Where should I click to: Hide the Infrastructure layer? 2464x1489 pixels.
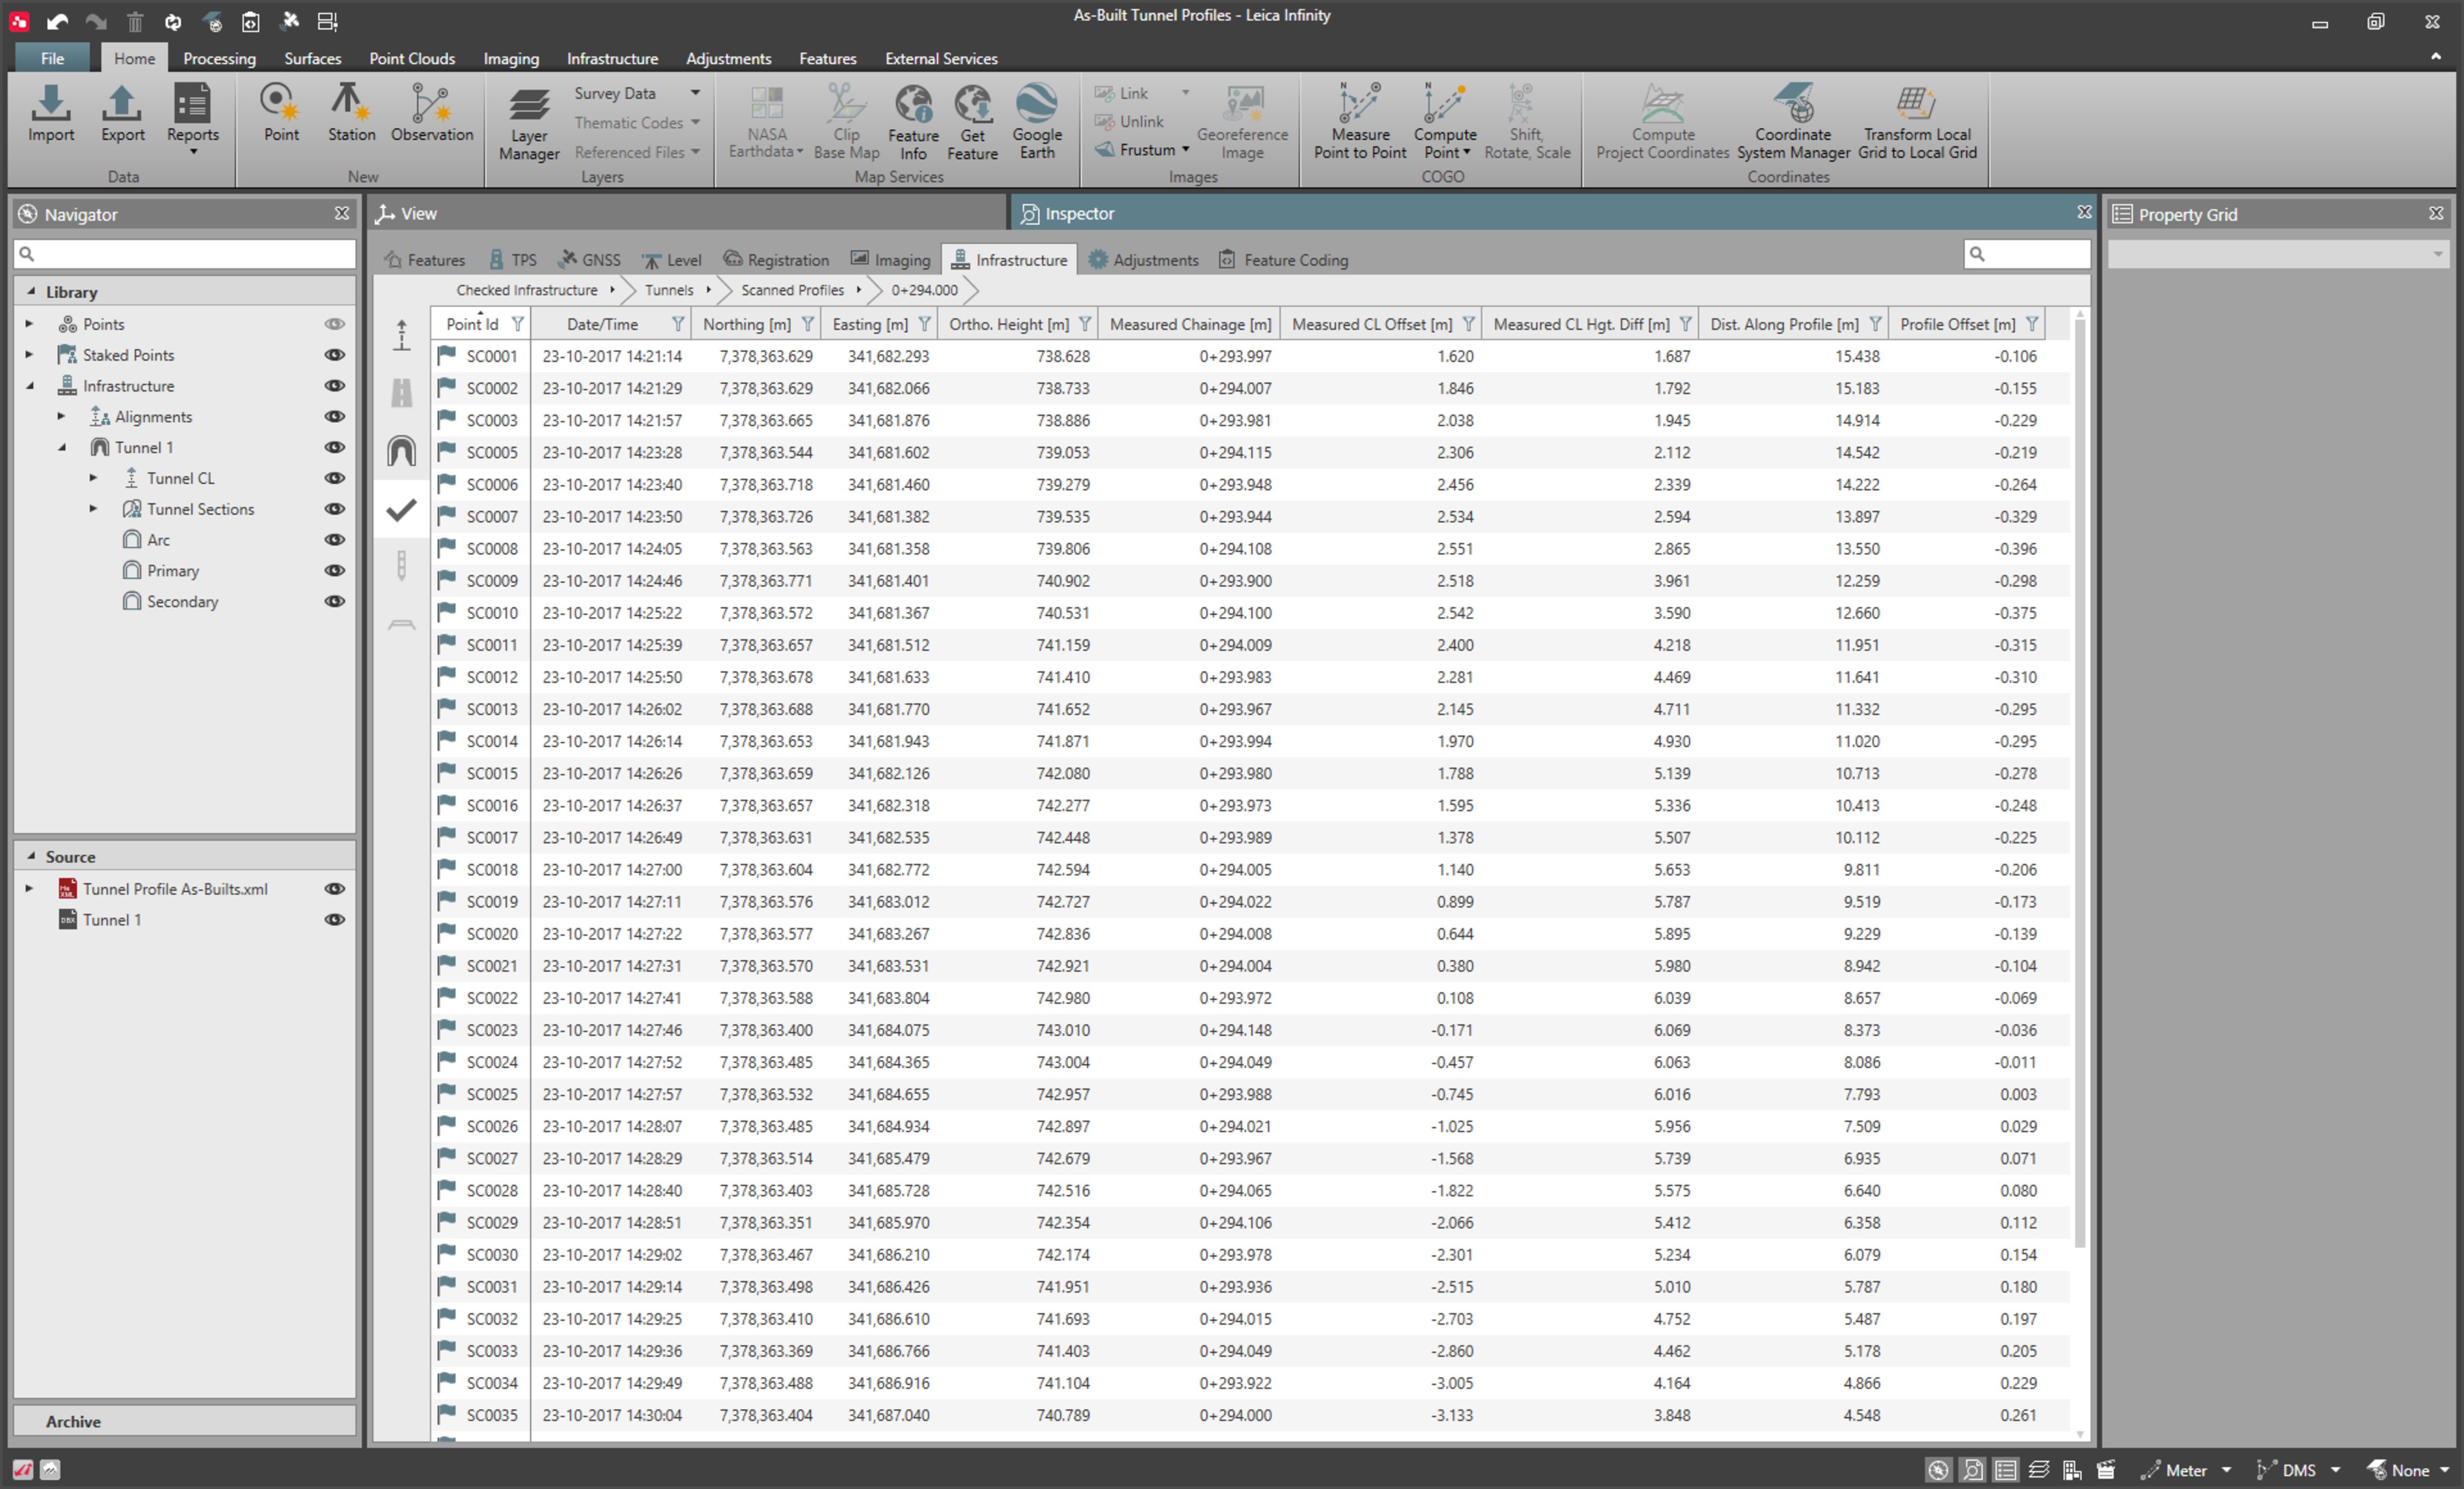[x=334, y=386]
